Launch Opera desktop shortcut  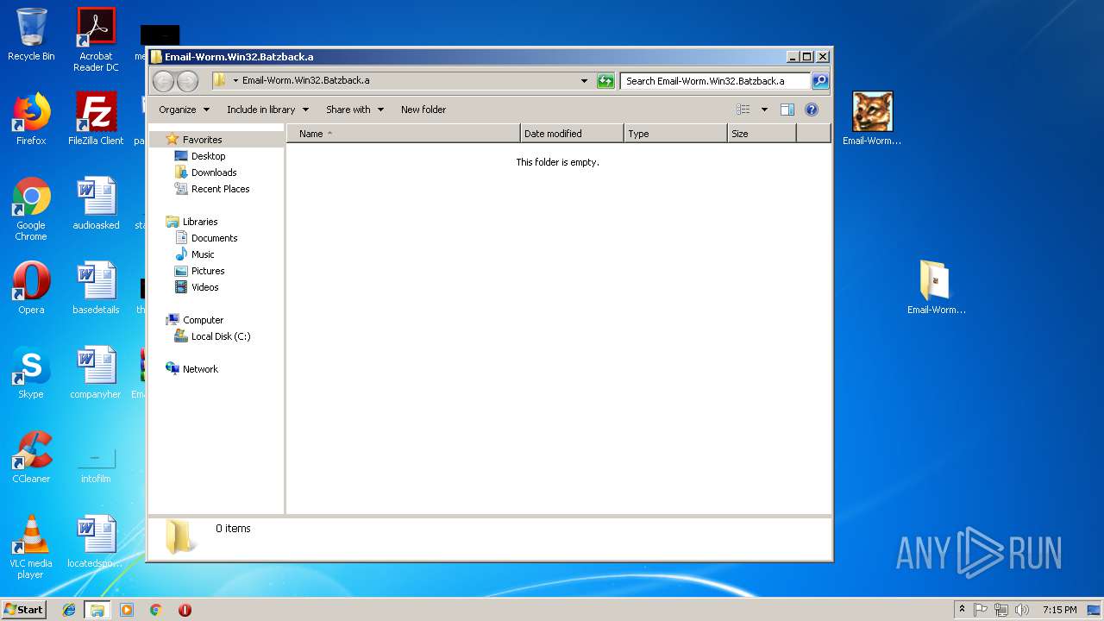pyautogui.click(x=31, y=288)
